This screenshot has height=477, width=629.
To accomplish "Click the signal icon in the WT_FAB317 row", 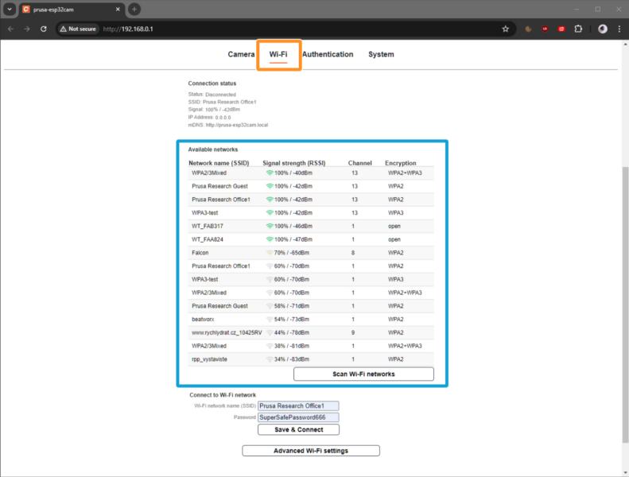I will point(269,226).
